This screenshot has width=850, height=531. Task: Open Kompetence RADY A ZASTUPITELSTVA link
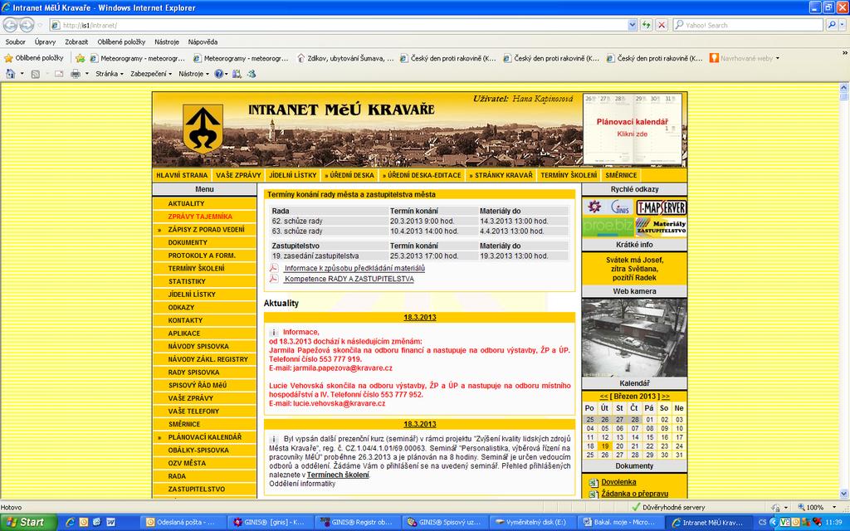(x=349, y=279)
